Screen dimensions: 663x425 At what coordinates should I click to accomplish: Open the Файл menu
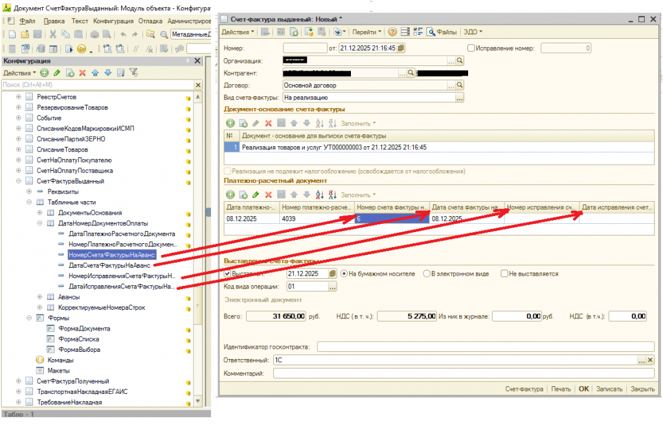27,21
